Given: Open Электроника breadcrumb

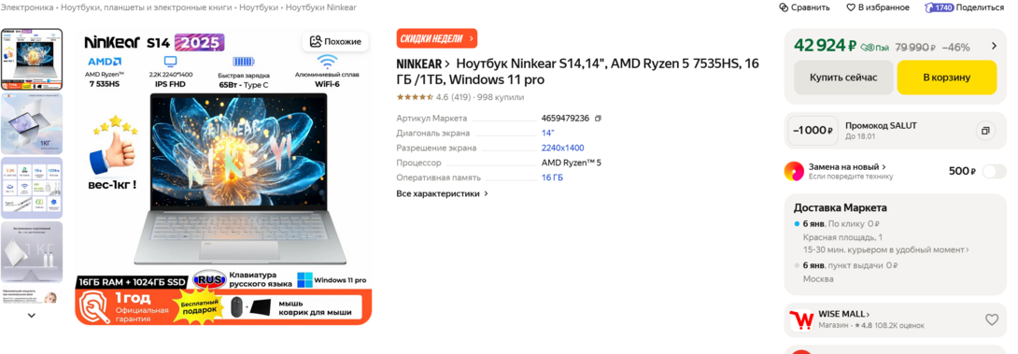Looking at the screenshot, I should coord(28,7).
